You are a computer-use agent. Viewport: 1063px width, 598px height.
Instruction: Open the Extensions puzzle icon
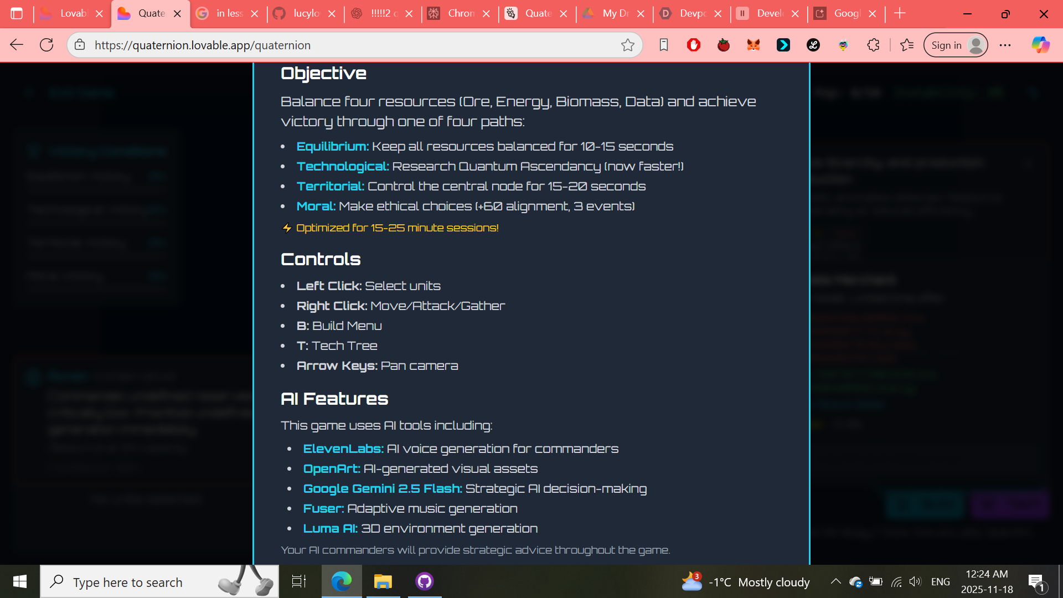873,45
